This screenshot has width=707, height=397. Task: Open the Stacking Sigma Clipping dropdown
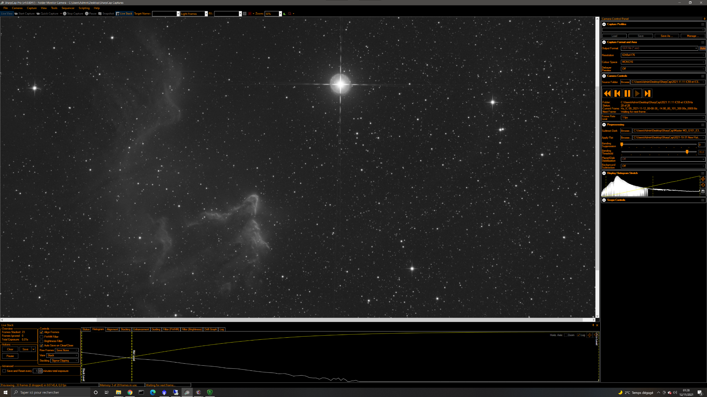click(64, 360)
